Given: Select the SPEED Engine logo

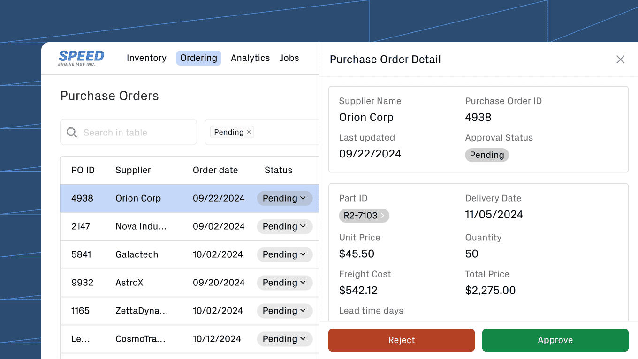Looking at the screenshot, I should point(81,58).
